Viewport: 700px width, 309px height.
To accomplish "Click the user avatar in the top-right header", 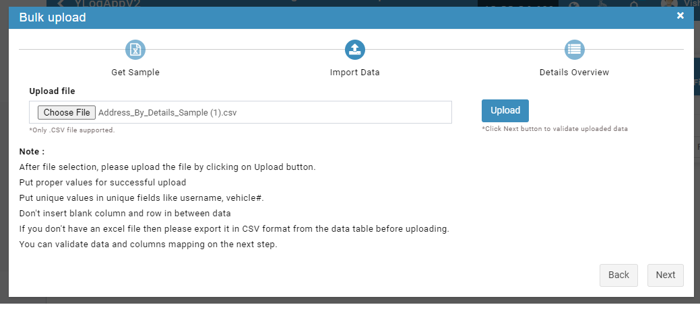I will click(668, 3).
